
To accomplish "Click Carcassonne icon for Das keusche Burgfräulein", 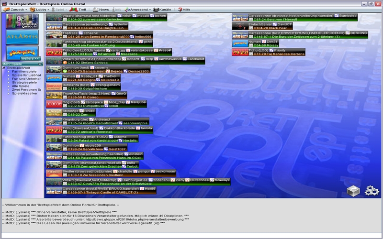I will pyautogui.click(x=54, y=26).
